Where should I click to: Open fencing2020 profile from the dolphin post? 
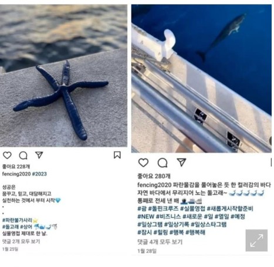click(154, 185)
